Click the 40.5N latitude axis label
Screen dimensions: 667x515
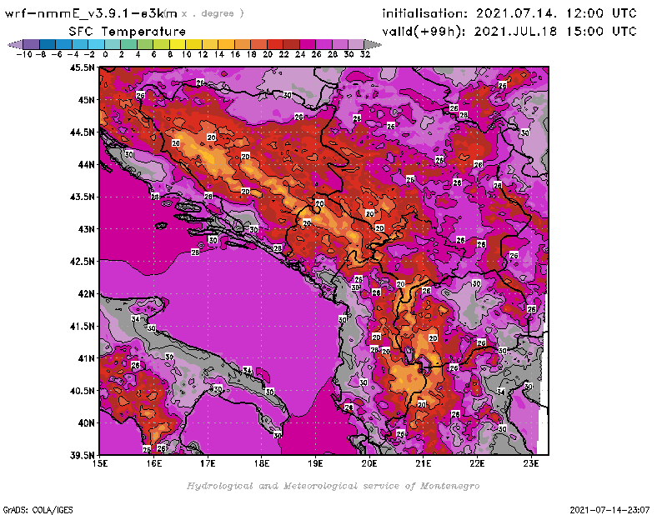(82, 391)
